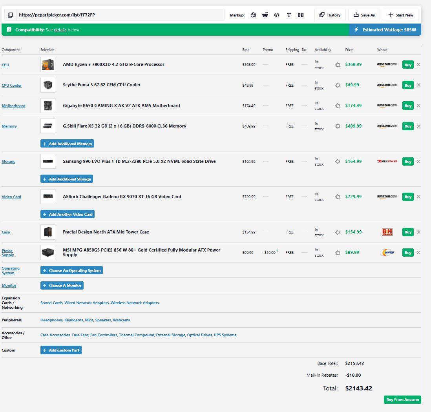Open the gear settings for Fractal Design North
Image resolution: width=431 pixels, height=412 pixels.
[x=338, y=232]
